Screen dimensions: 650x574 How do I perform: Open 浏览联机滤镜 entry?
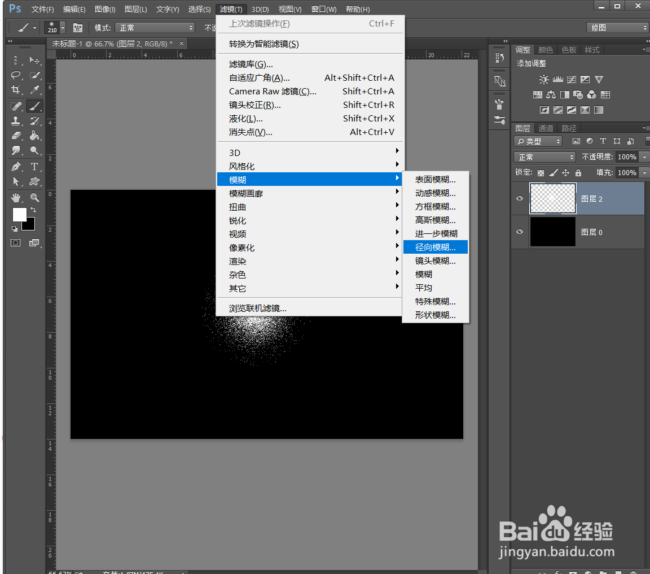(257, 308)
